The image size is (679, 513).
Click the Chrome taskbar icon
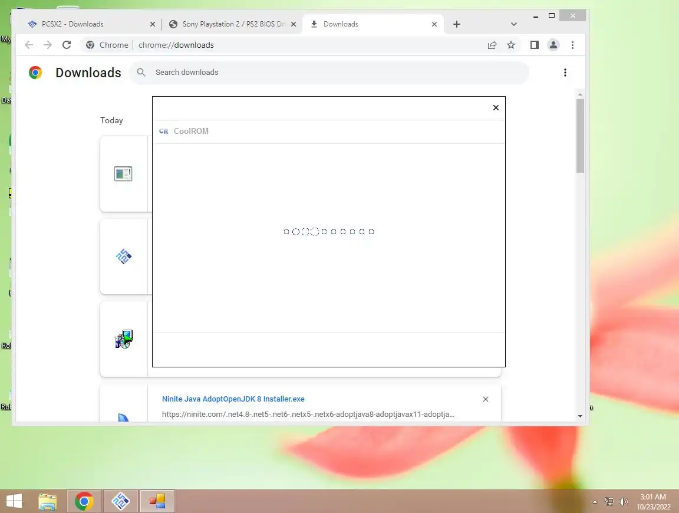pyautogui.click(x=84, y=502)
